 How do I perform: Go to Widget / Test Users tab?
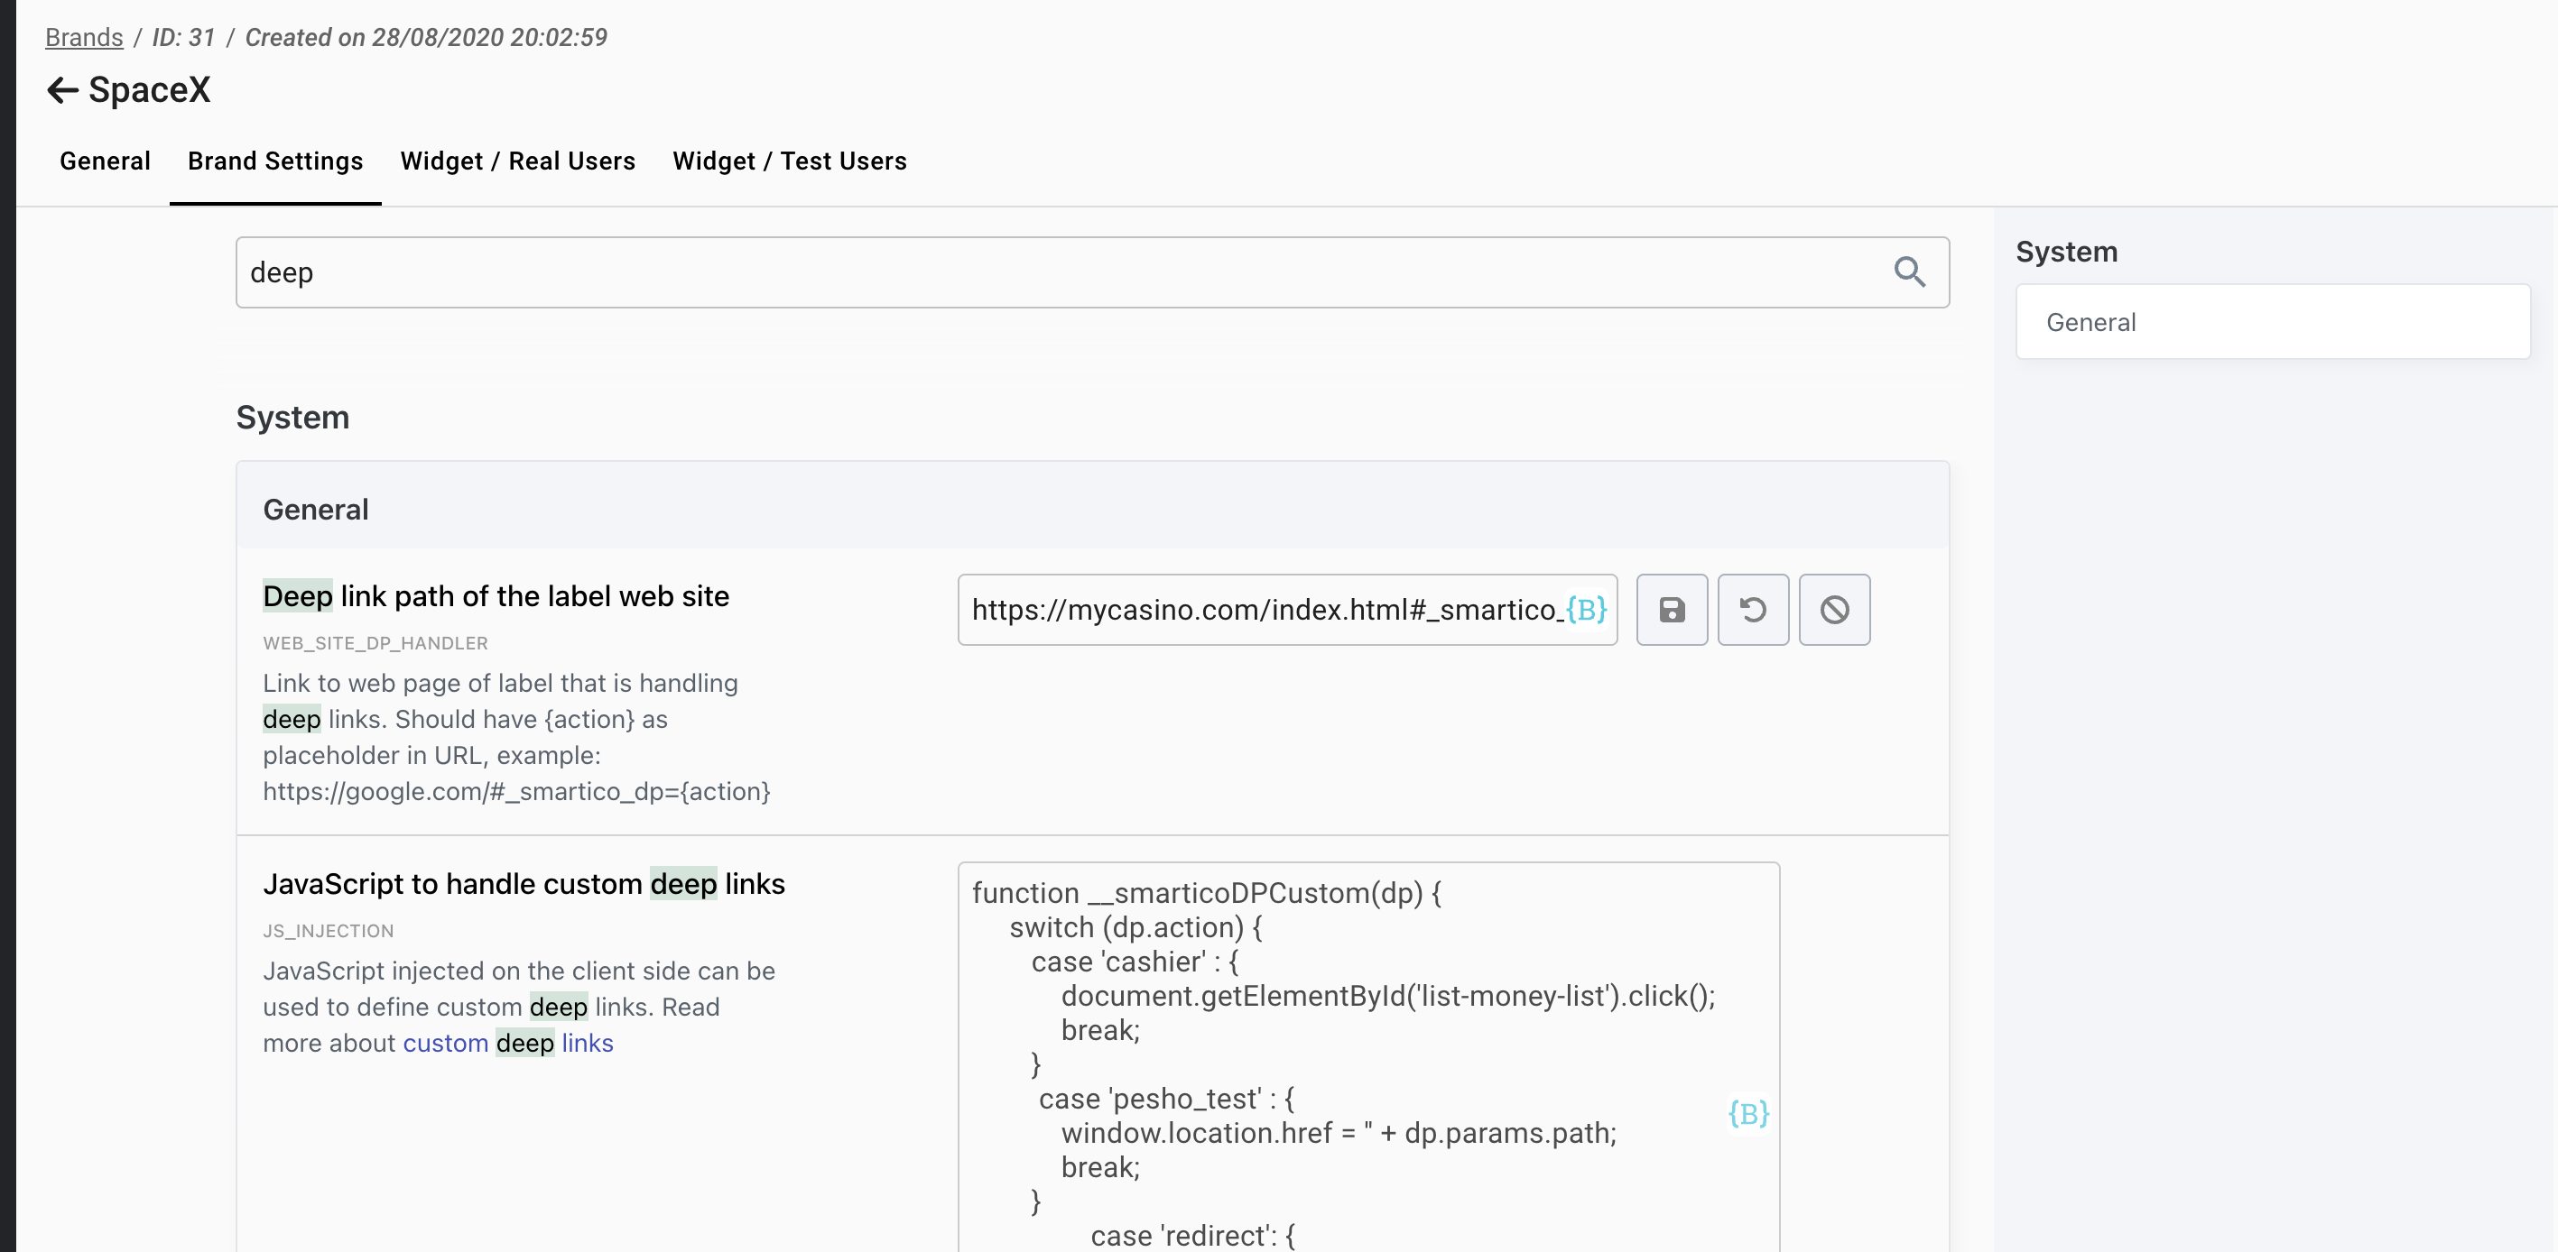790,161
